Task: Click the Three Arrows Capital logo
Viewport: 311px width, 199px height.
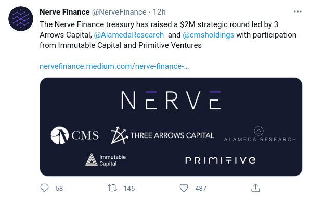Action: tap(162, 135)
